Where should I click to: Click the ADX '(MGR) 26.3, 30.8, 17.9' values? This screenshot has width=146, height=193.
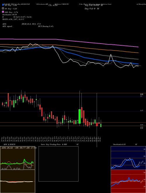(31, 24)
